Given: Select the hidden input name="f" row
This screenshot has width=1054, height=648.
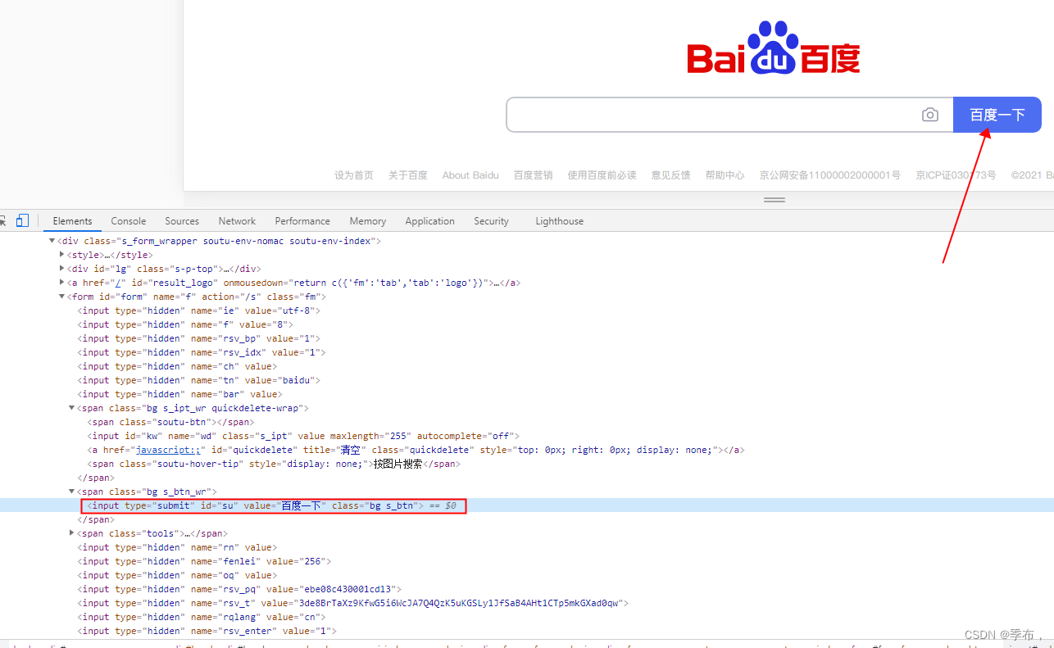Looking at the screenshot, I should click(x=185, y=324).
